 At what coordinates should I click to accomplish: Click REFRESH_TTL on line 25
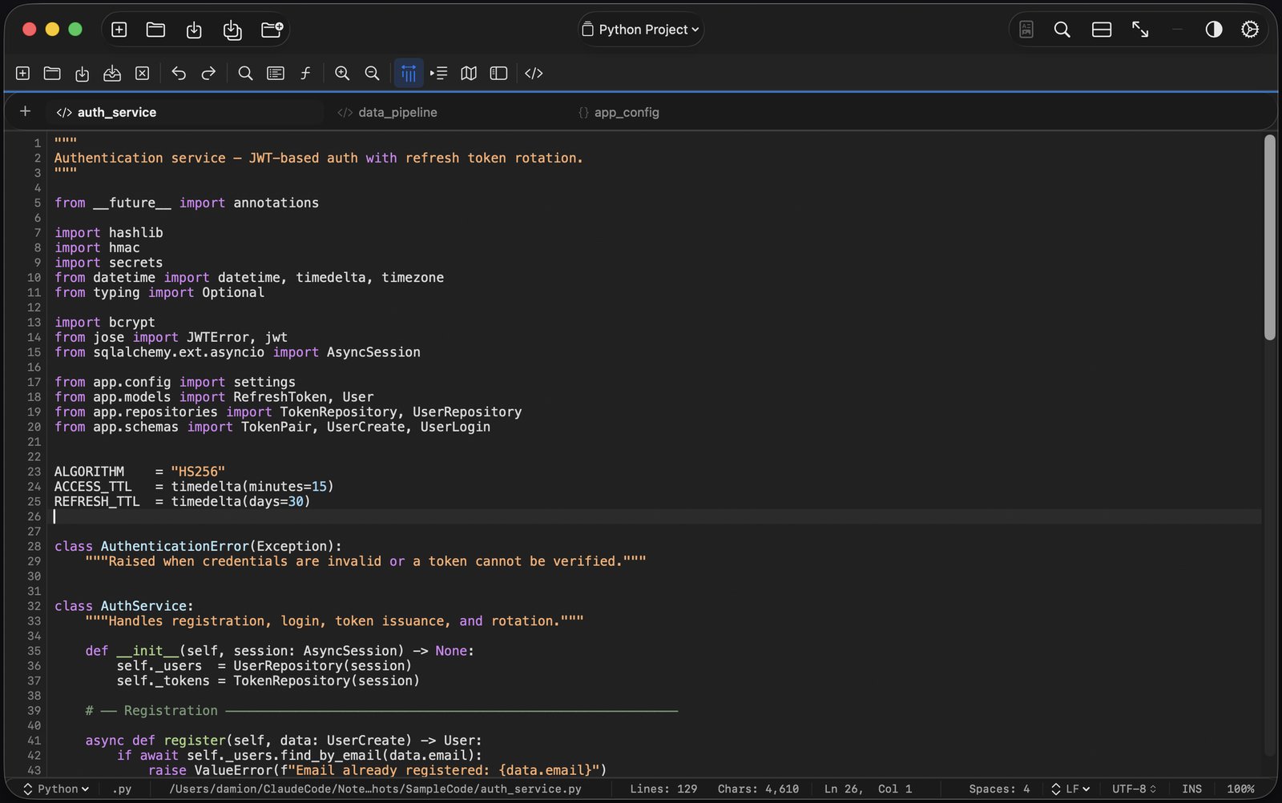pos(97,501)
